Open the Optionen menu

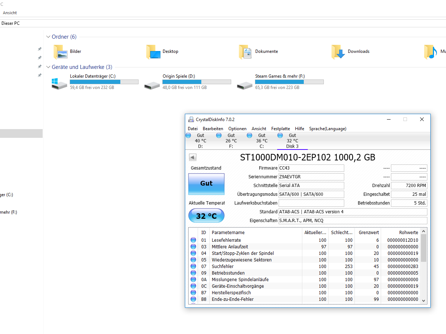tap(237, 129)
